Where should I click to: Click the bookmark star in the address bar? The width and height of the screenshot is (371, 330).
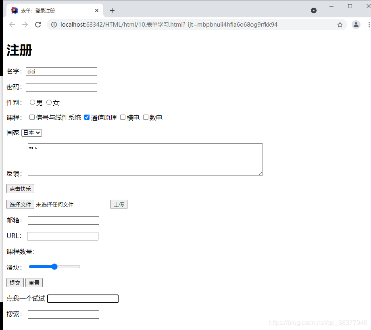[x=340, y=24]
